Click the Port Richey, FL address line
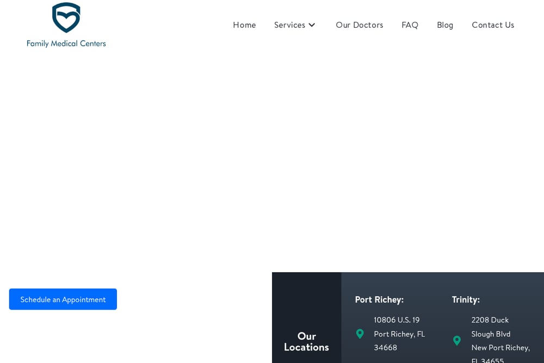The width and height of the screenshot is (544, 363). tap(399, 334)
